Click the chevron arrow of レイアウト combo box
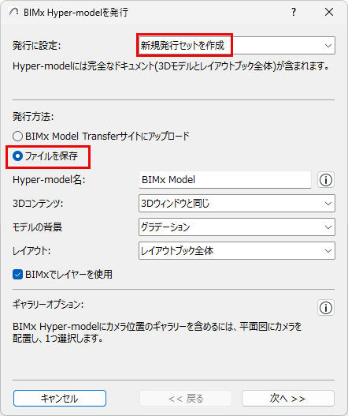The height and width of the screenshot is (416, 348). click(328, 251)
